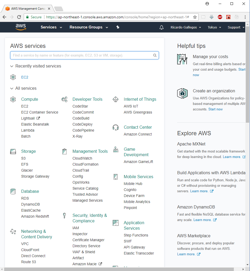This screenshot has width=250, height=271.
Task: Open a new browser tab
Action: (x=59, y=9)
